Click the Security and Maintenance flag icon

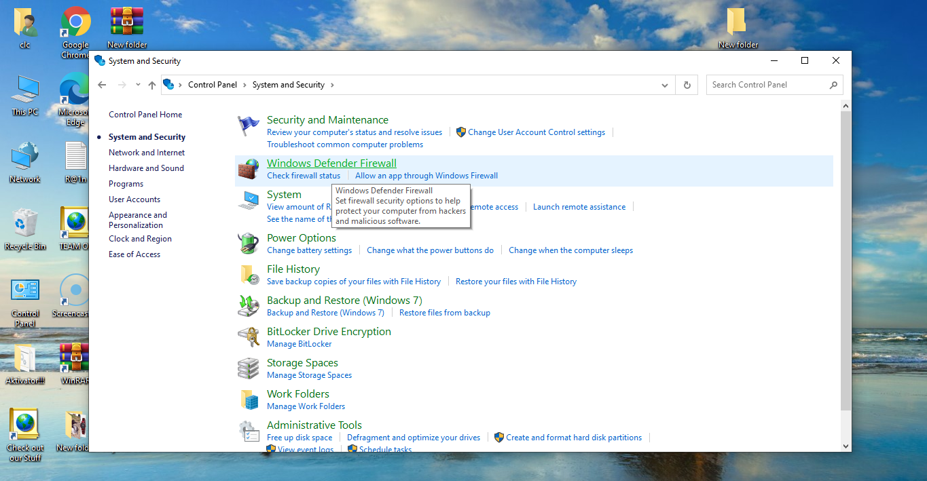coord(248,123)
